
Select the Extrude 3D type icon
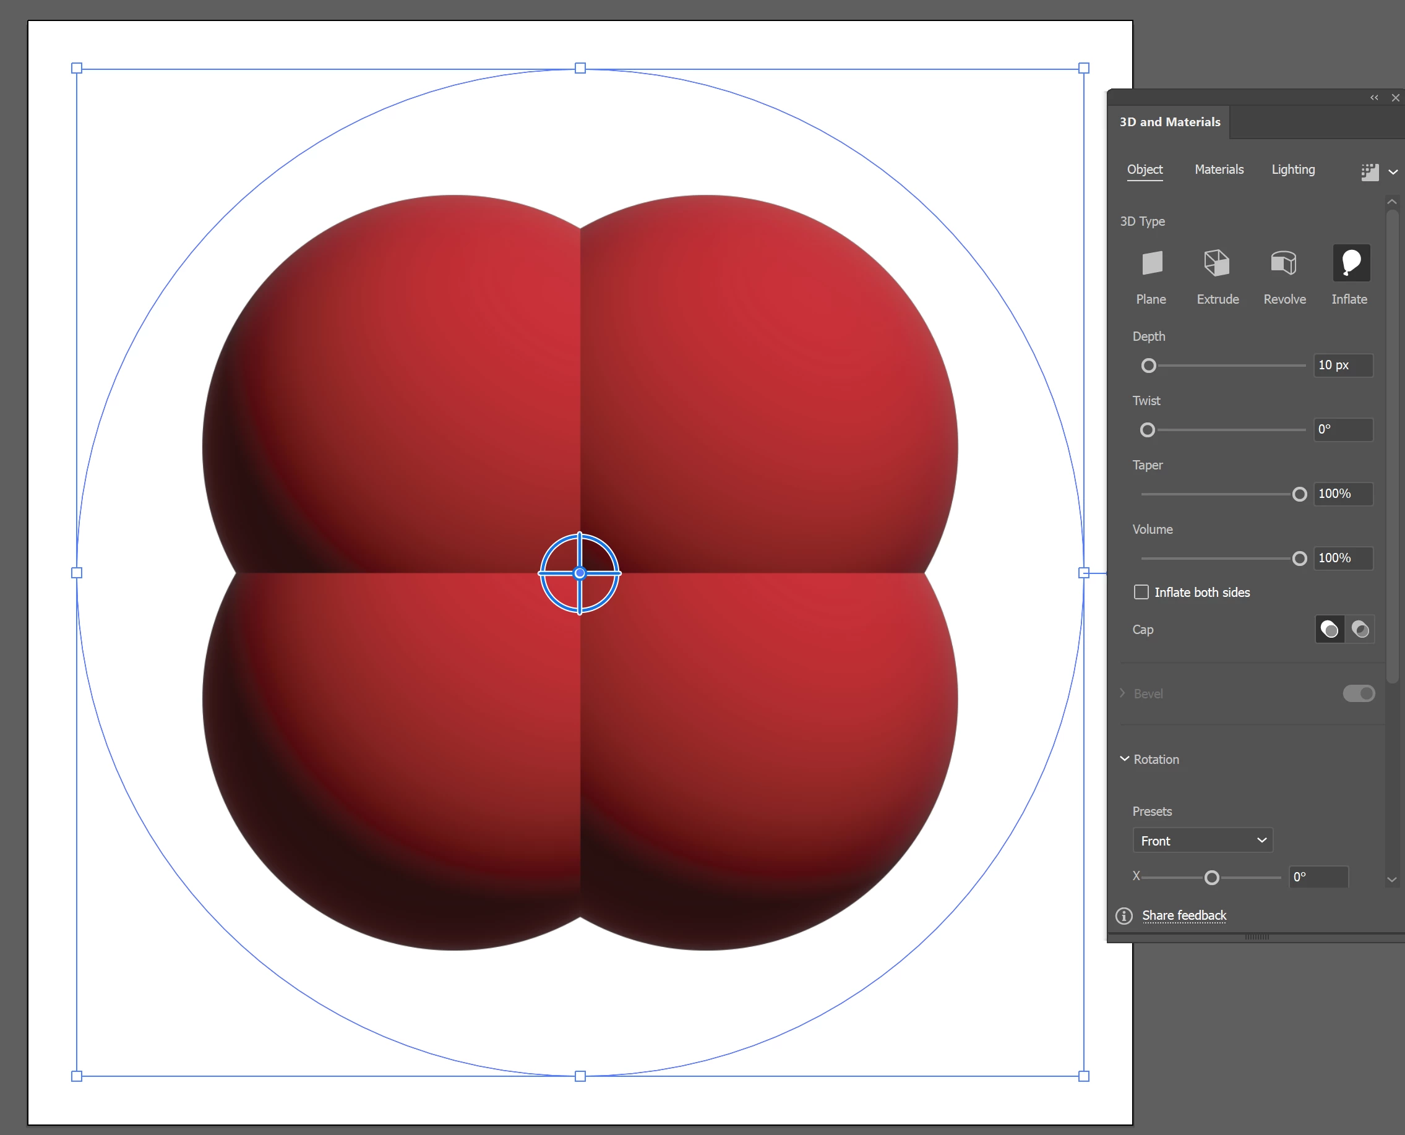point(1217,263)
